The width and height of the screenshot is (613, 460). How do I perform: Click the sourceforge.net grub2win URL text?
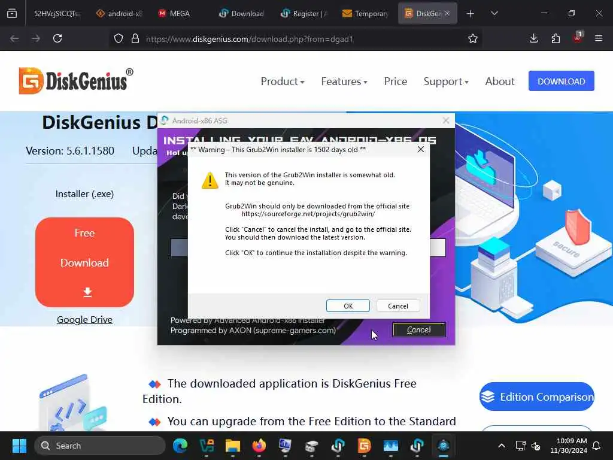click(308, 214)
